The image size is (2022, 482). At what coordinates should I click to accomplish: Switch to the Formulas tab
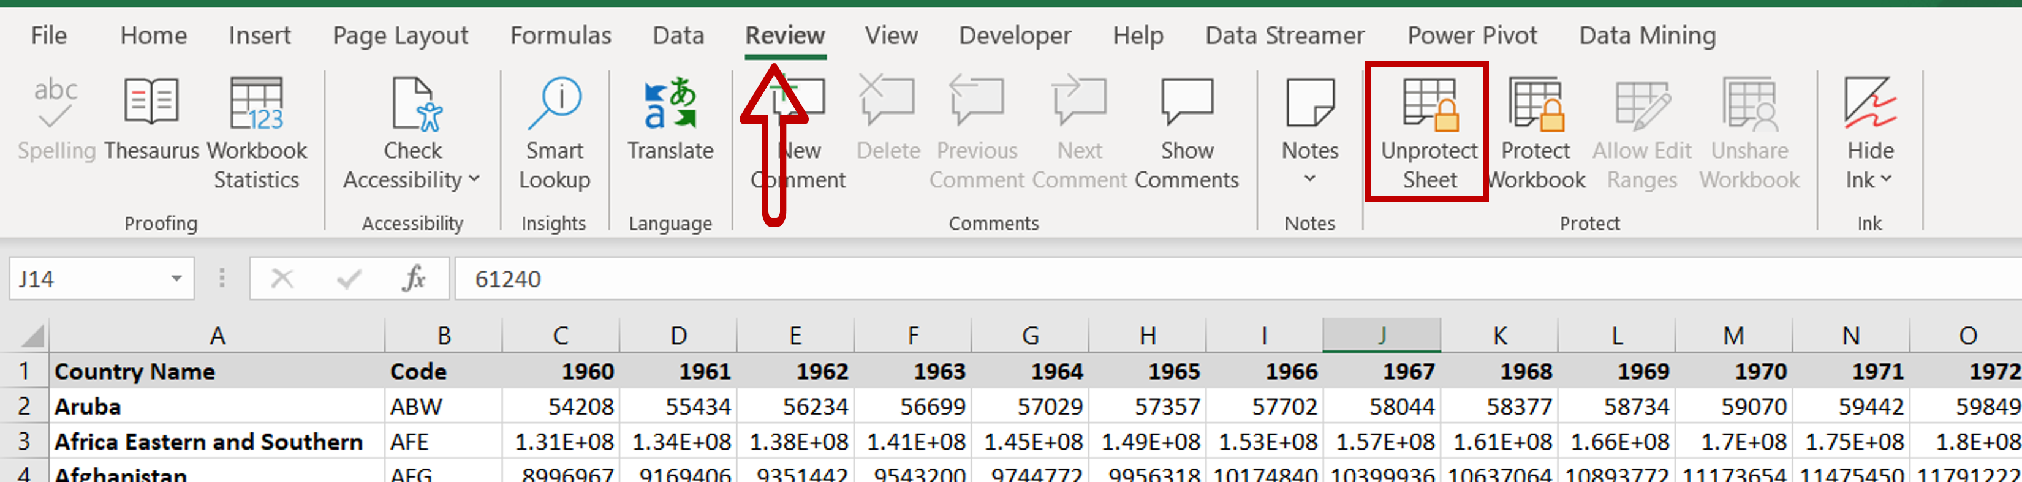click(561, 36)
